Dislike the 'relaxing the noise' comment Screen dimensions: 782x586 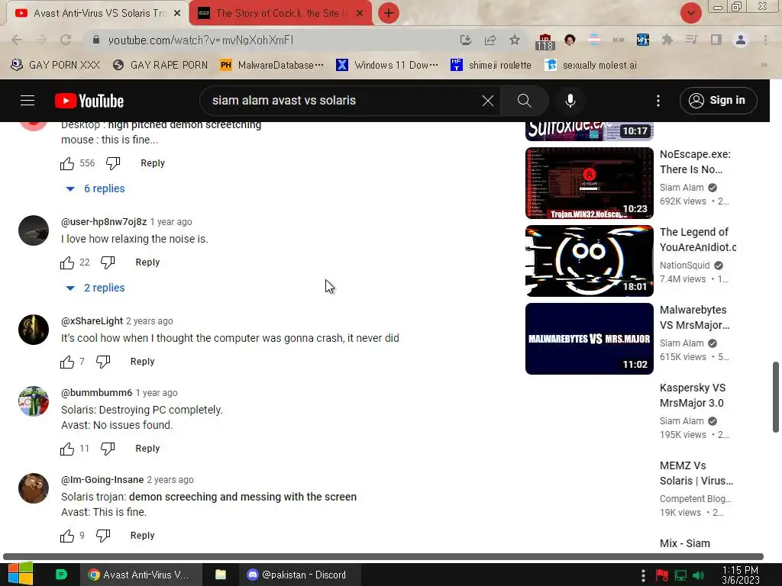(108, 262)
